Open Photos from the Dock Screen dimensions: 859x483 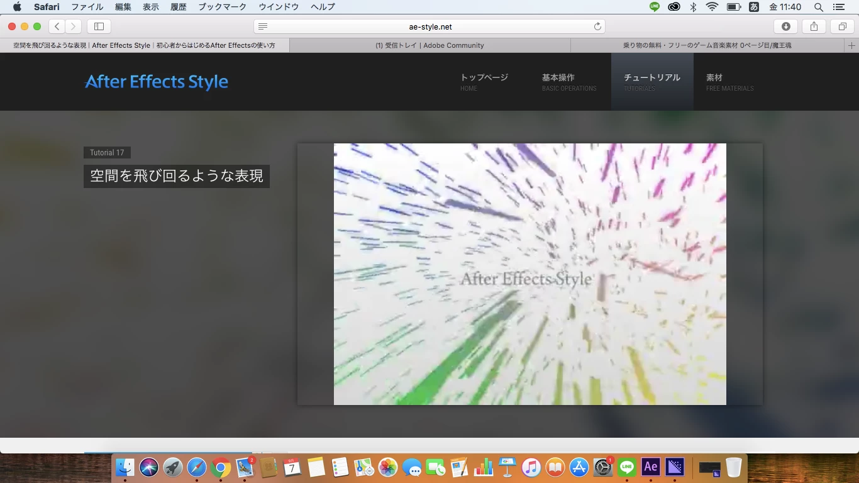click(388, 467)
